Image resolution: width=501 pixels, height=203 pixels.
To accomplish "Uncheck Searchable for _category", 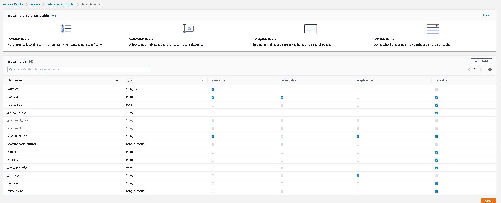I will (282, 97).
